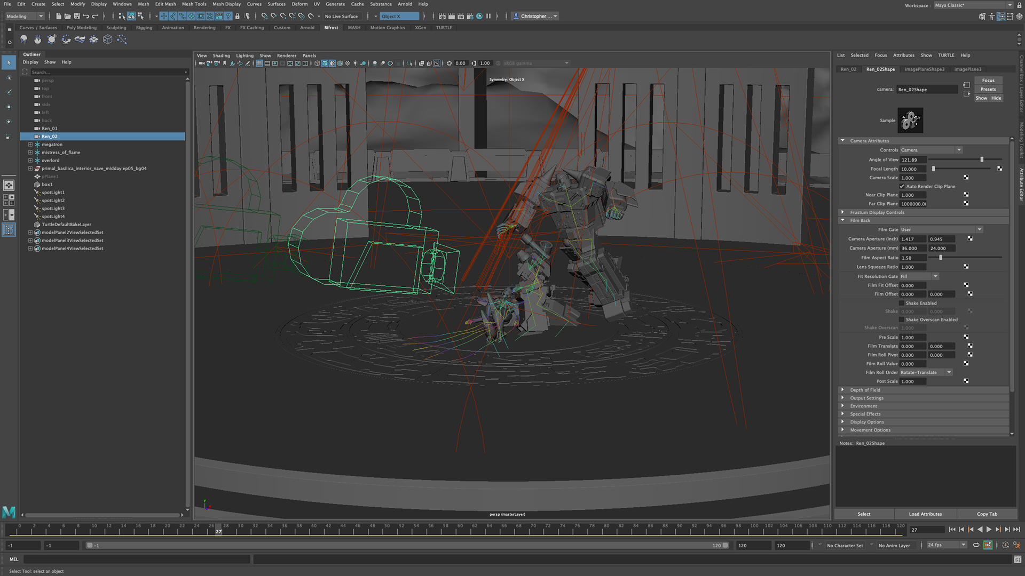Image resolution: width=1025 pixels, height=576 pixels.
Task: Click the Bifrost liquid emitter shelf icon
Action: tap(24, 39)
